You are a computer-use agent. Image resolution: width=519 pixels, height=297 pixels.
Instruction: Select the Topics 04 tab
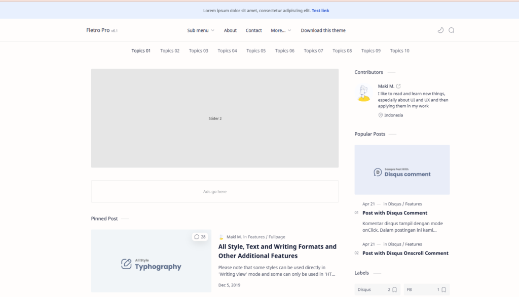tap(228, 51)
